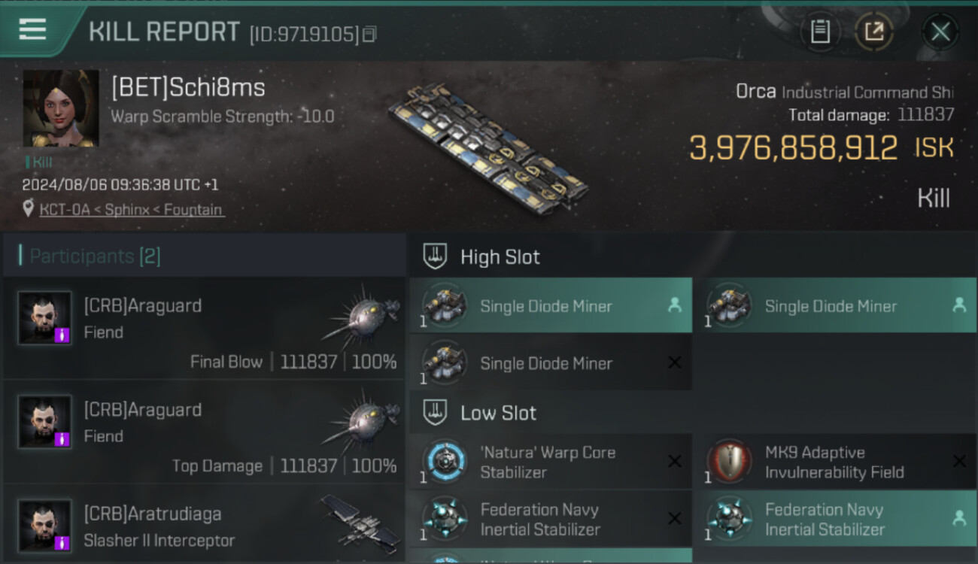The image size is (978, 564).
Task: Click the destroyed Single Diode Miner entry
Action: tap(550, 363)
